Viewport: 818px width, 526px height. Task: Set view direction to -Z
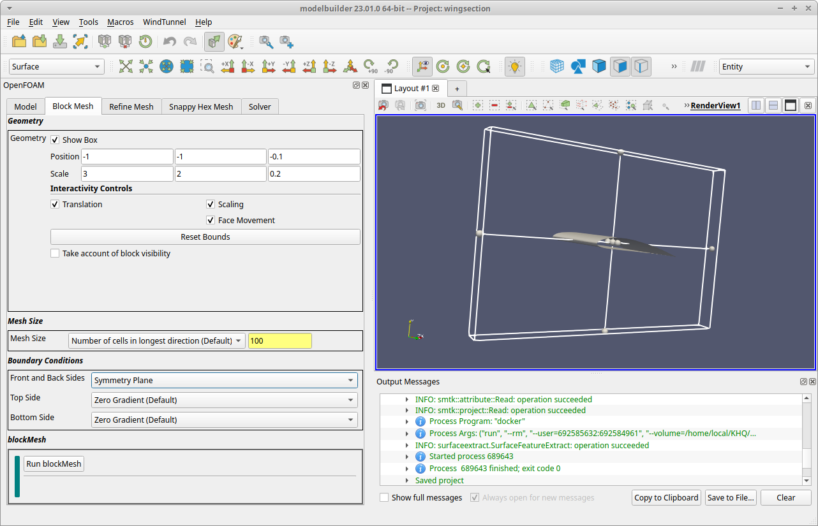(x=330, y=66)
